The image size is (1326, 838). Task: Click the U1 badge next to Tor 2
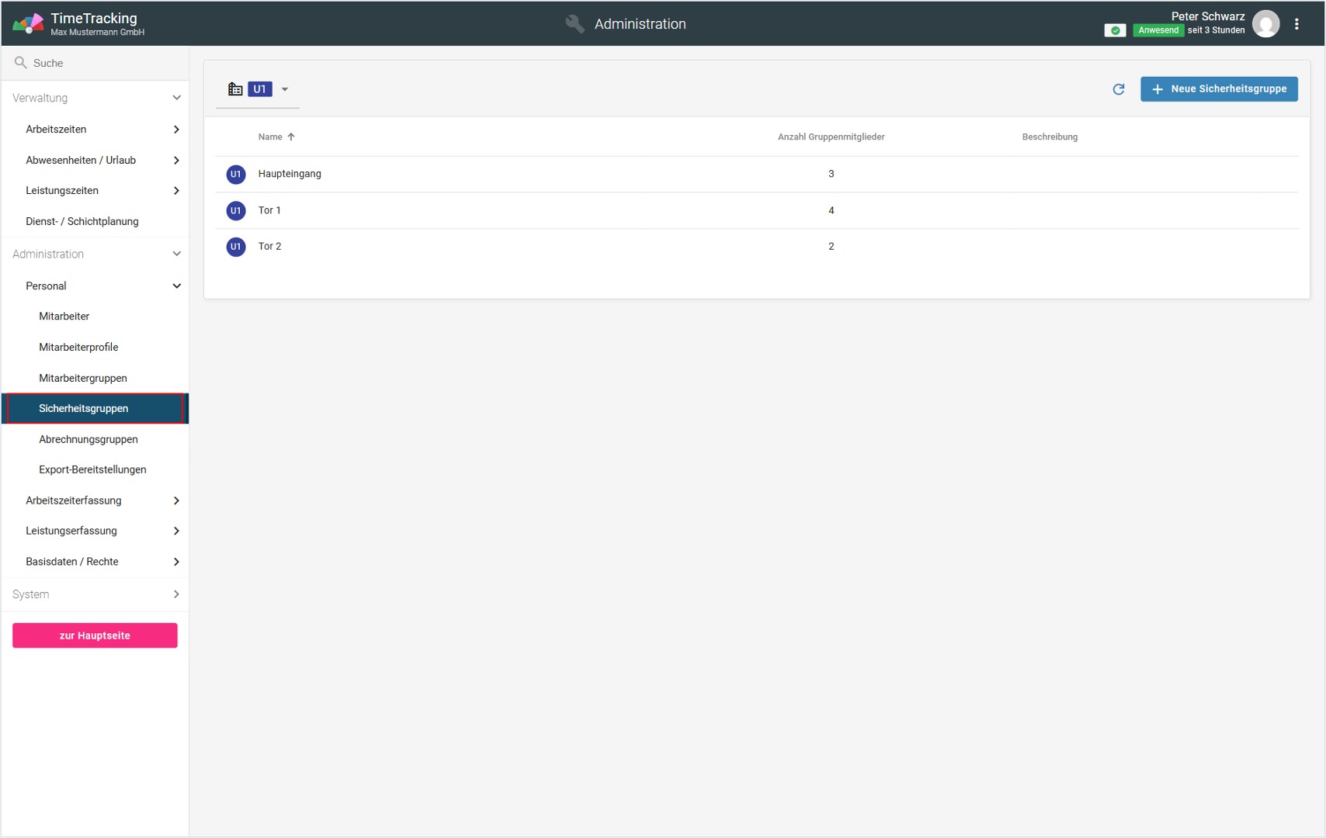236,247
